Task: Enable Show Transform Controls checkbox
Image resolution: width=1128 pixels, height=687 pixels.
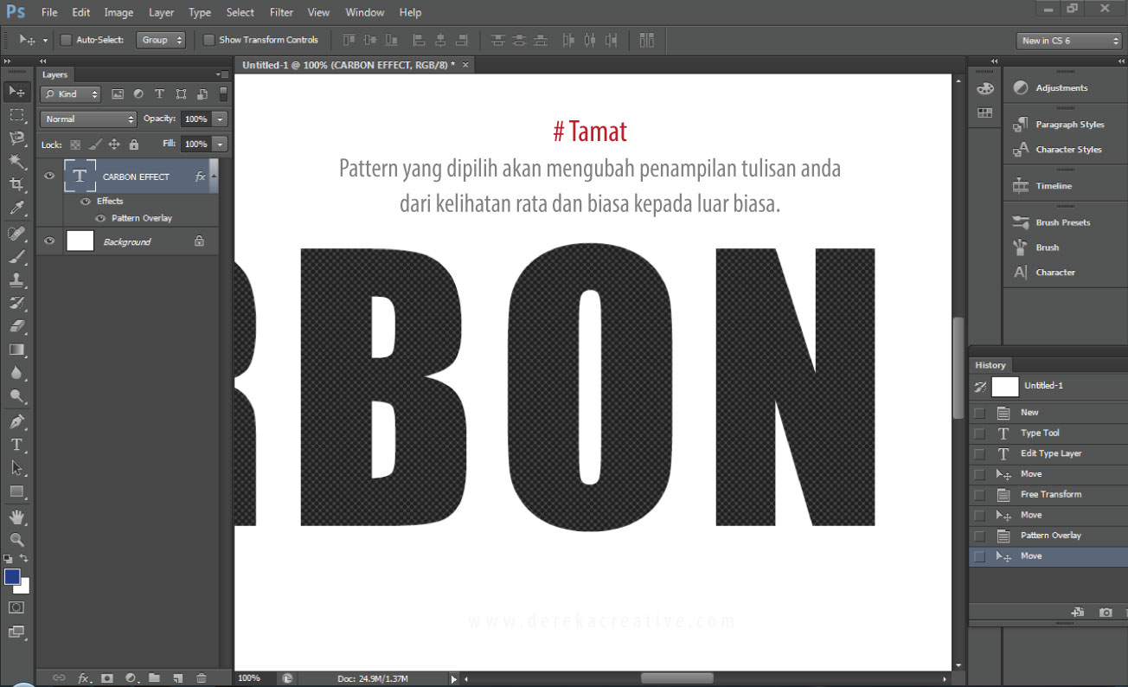Action: 208,40
